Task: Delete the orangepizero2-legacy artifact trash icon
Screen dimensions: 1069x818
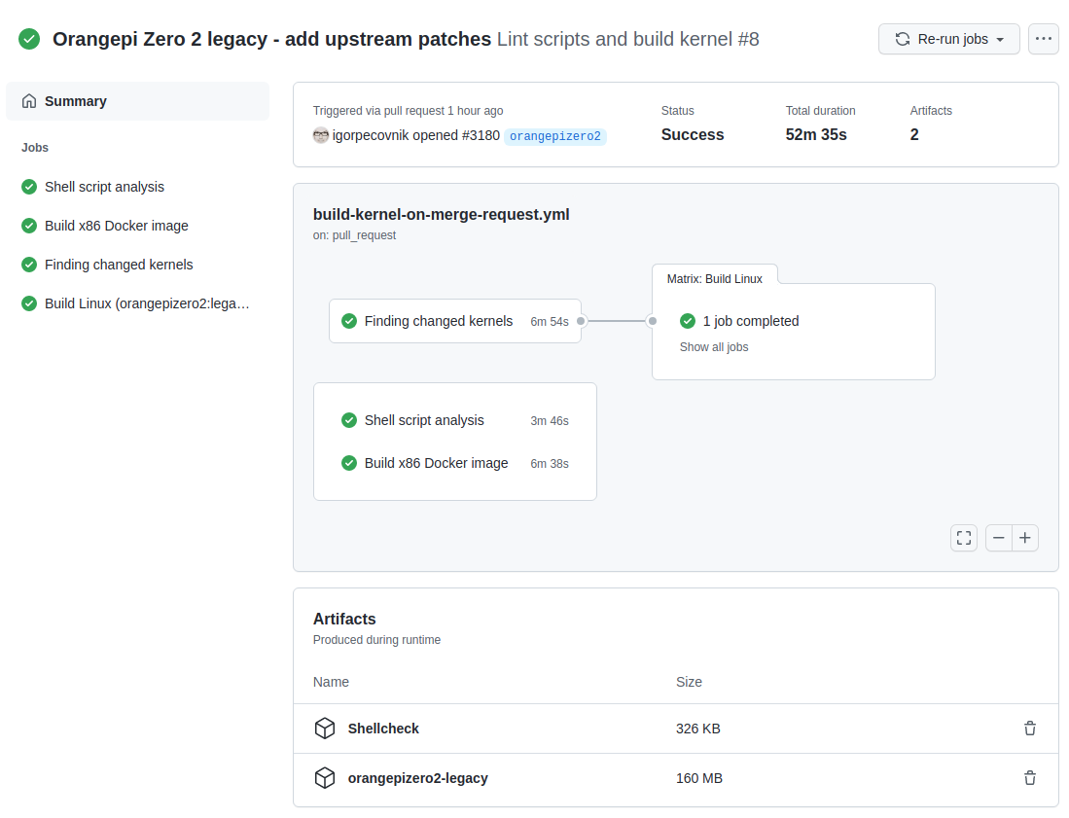Action: coord(1030,778)
